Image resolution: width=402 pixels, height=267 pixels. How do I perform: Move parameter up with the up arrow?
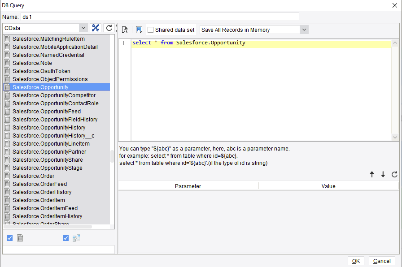[372, 175]
